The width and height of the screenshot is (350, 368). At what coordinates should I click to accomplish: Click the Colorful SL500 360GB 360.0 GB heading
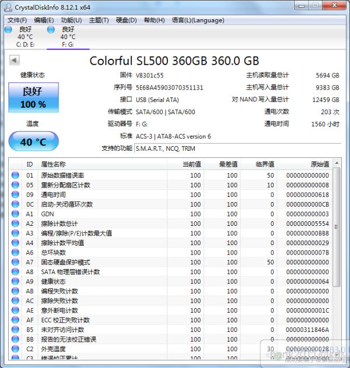174,61
